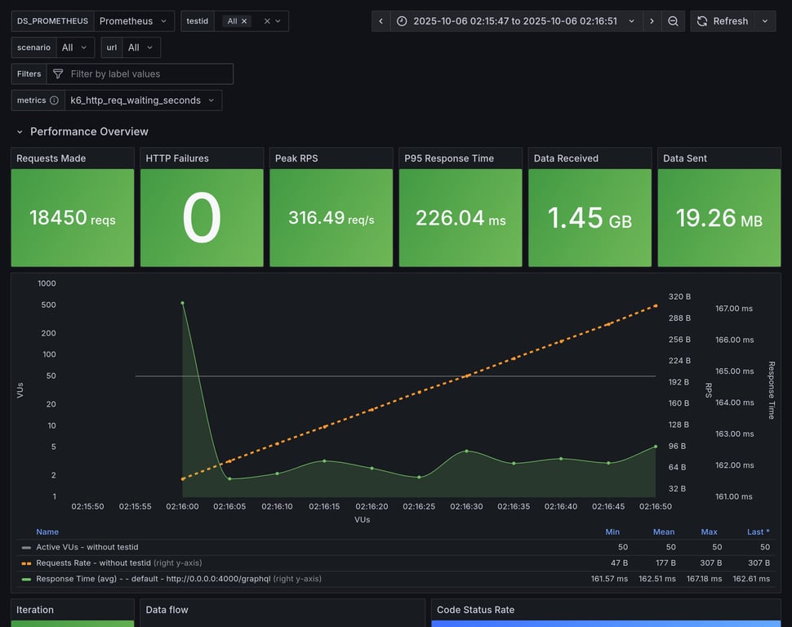Open the refresh interval dropdown arrow
The height and width of the screenshot is (627, 792).
765,21
